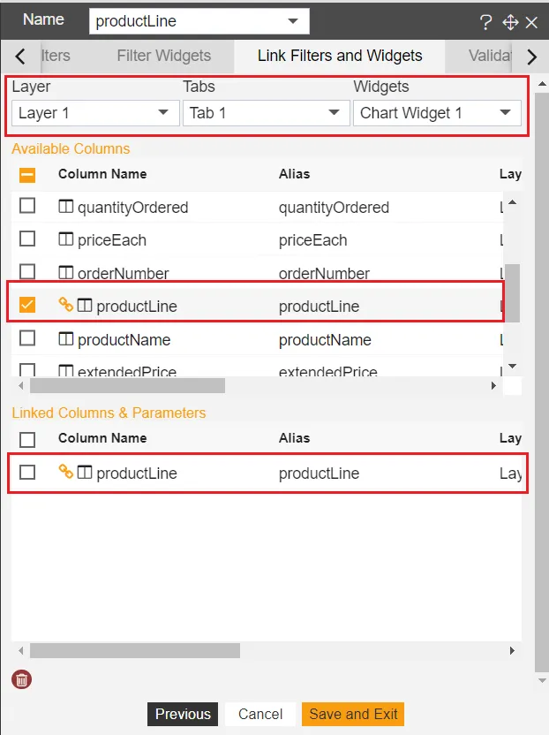549x735 pixels.
Task: Click link icon in Linked Columns productLine row
Action: 65,471
